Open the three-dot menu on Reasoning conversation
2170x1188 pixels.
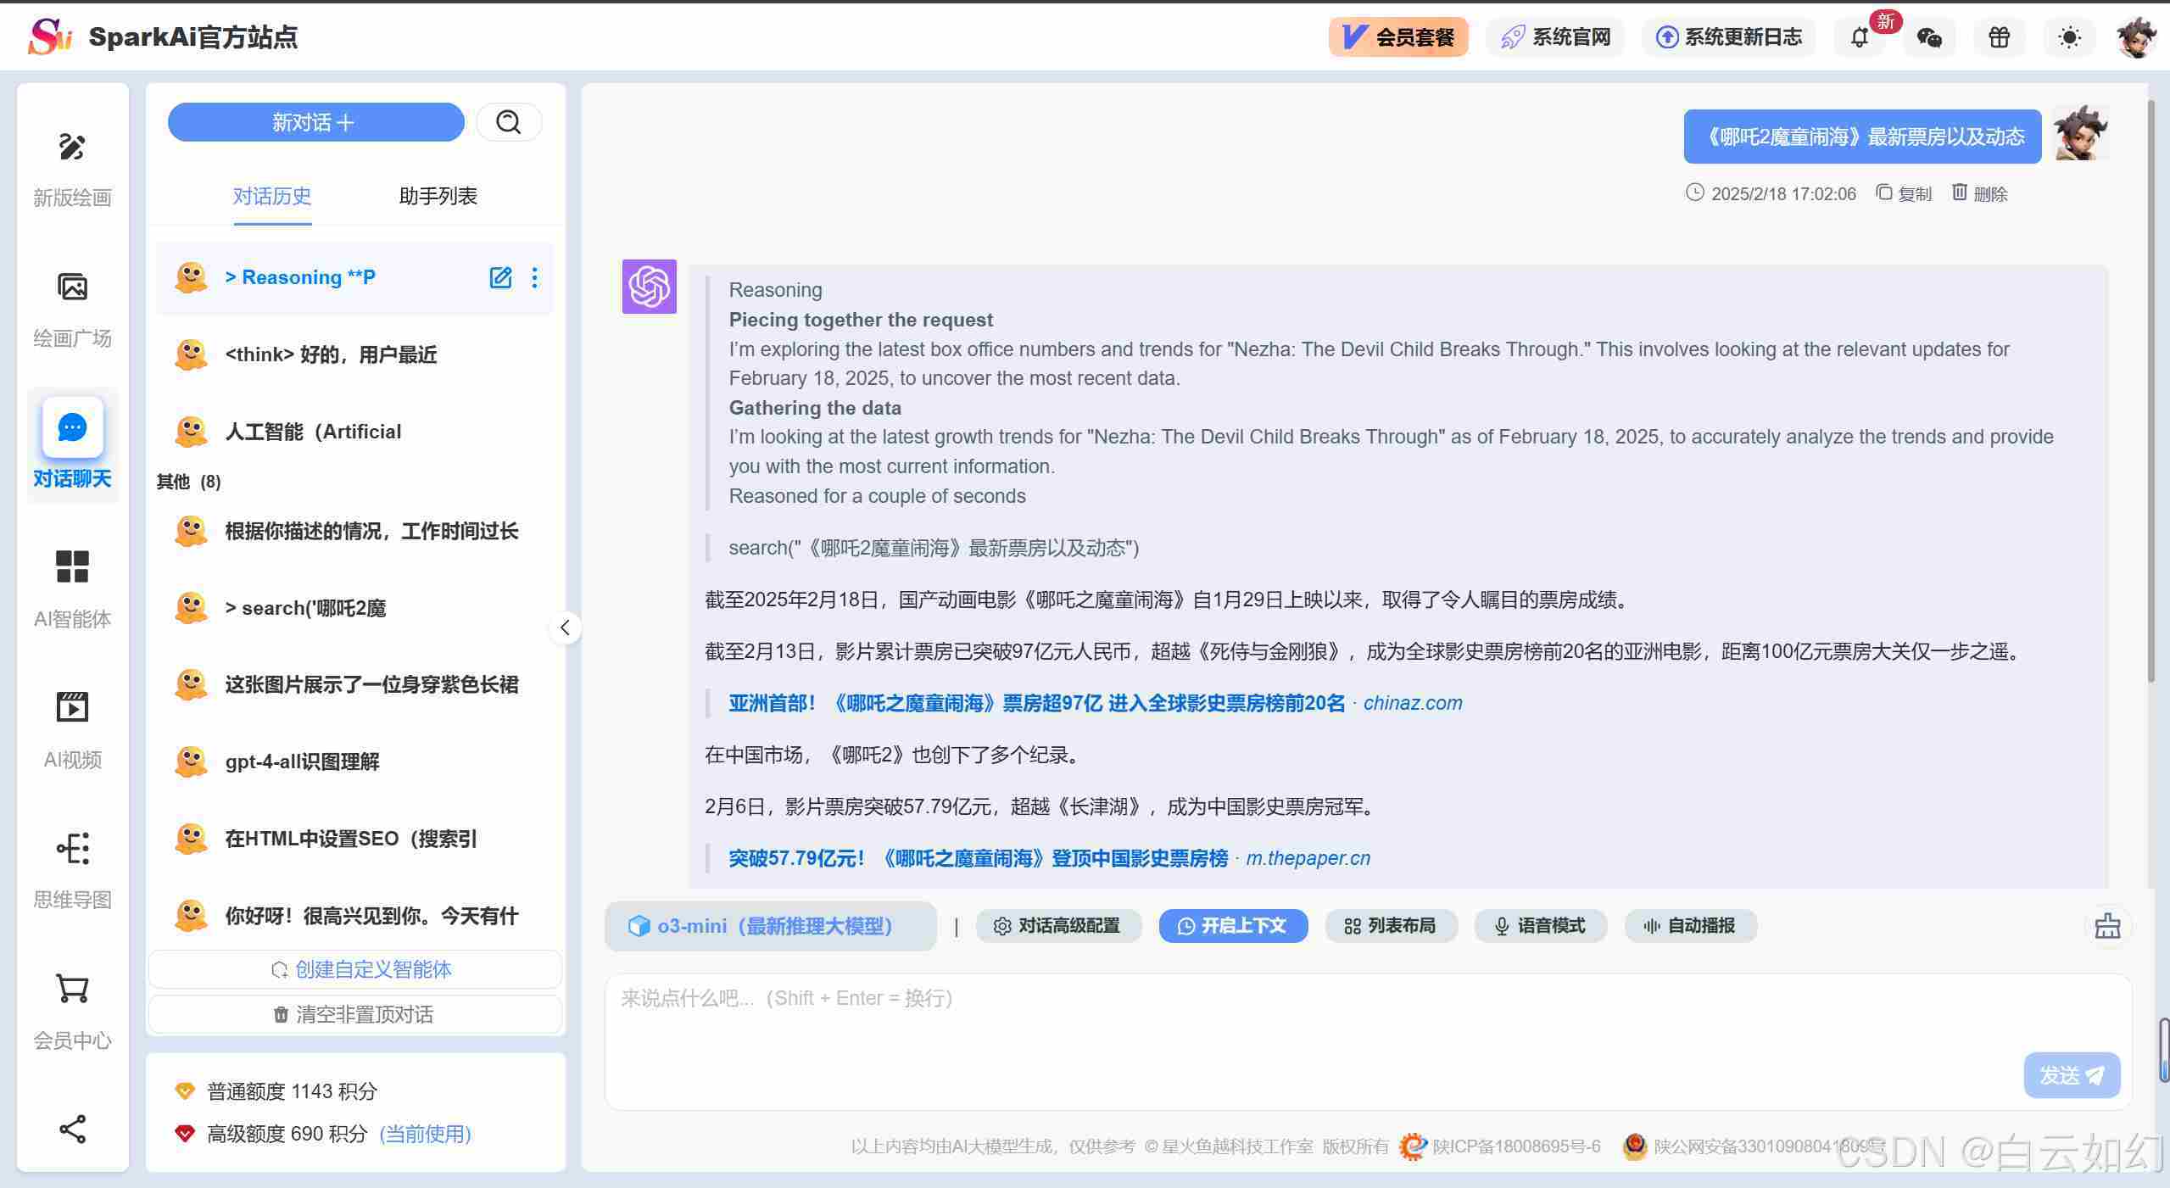pos(534,278)
